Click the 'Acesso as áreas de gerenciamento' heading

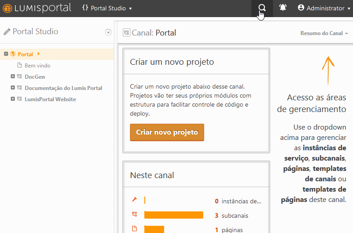(312, 103)
